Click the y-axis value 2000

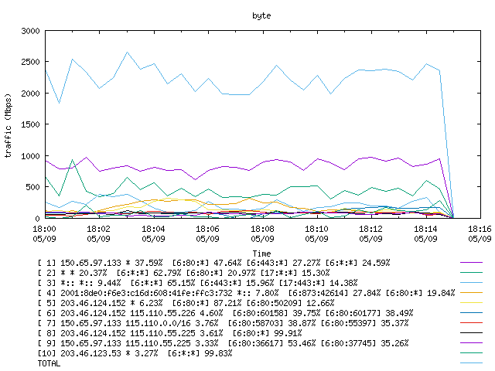click(31, 94)
